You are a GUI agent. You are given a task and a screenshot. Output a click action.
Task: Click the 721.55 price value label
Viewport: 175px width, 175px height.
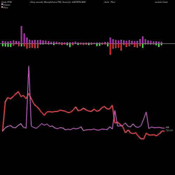169,131
